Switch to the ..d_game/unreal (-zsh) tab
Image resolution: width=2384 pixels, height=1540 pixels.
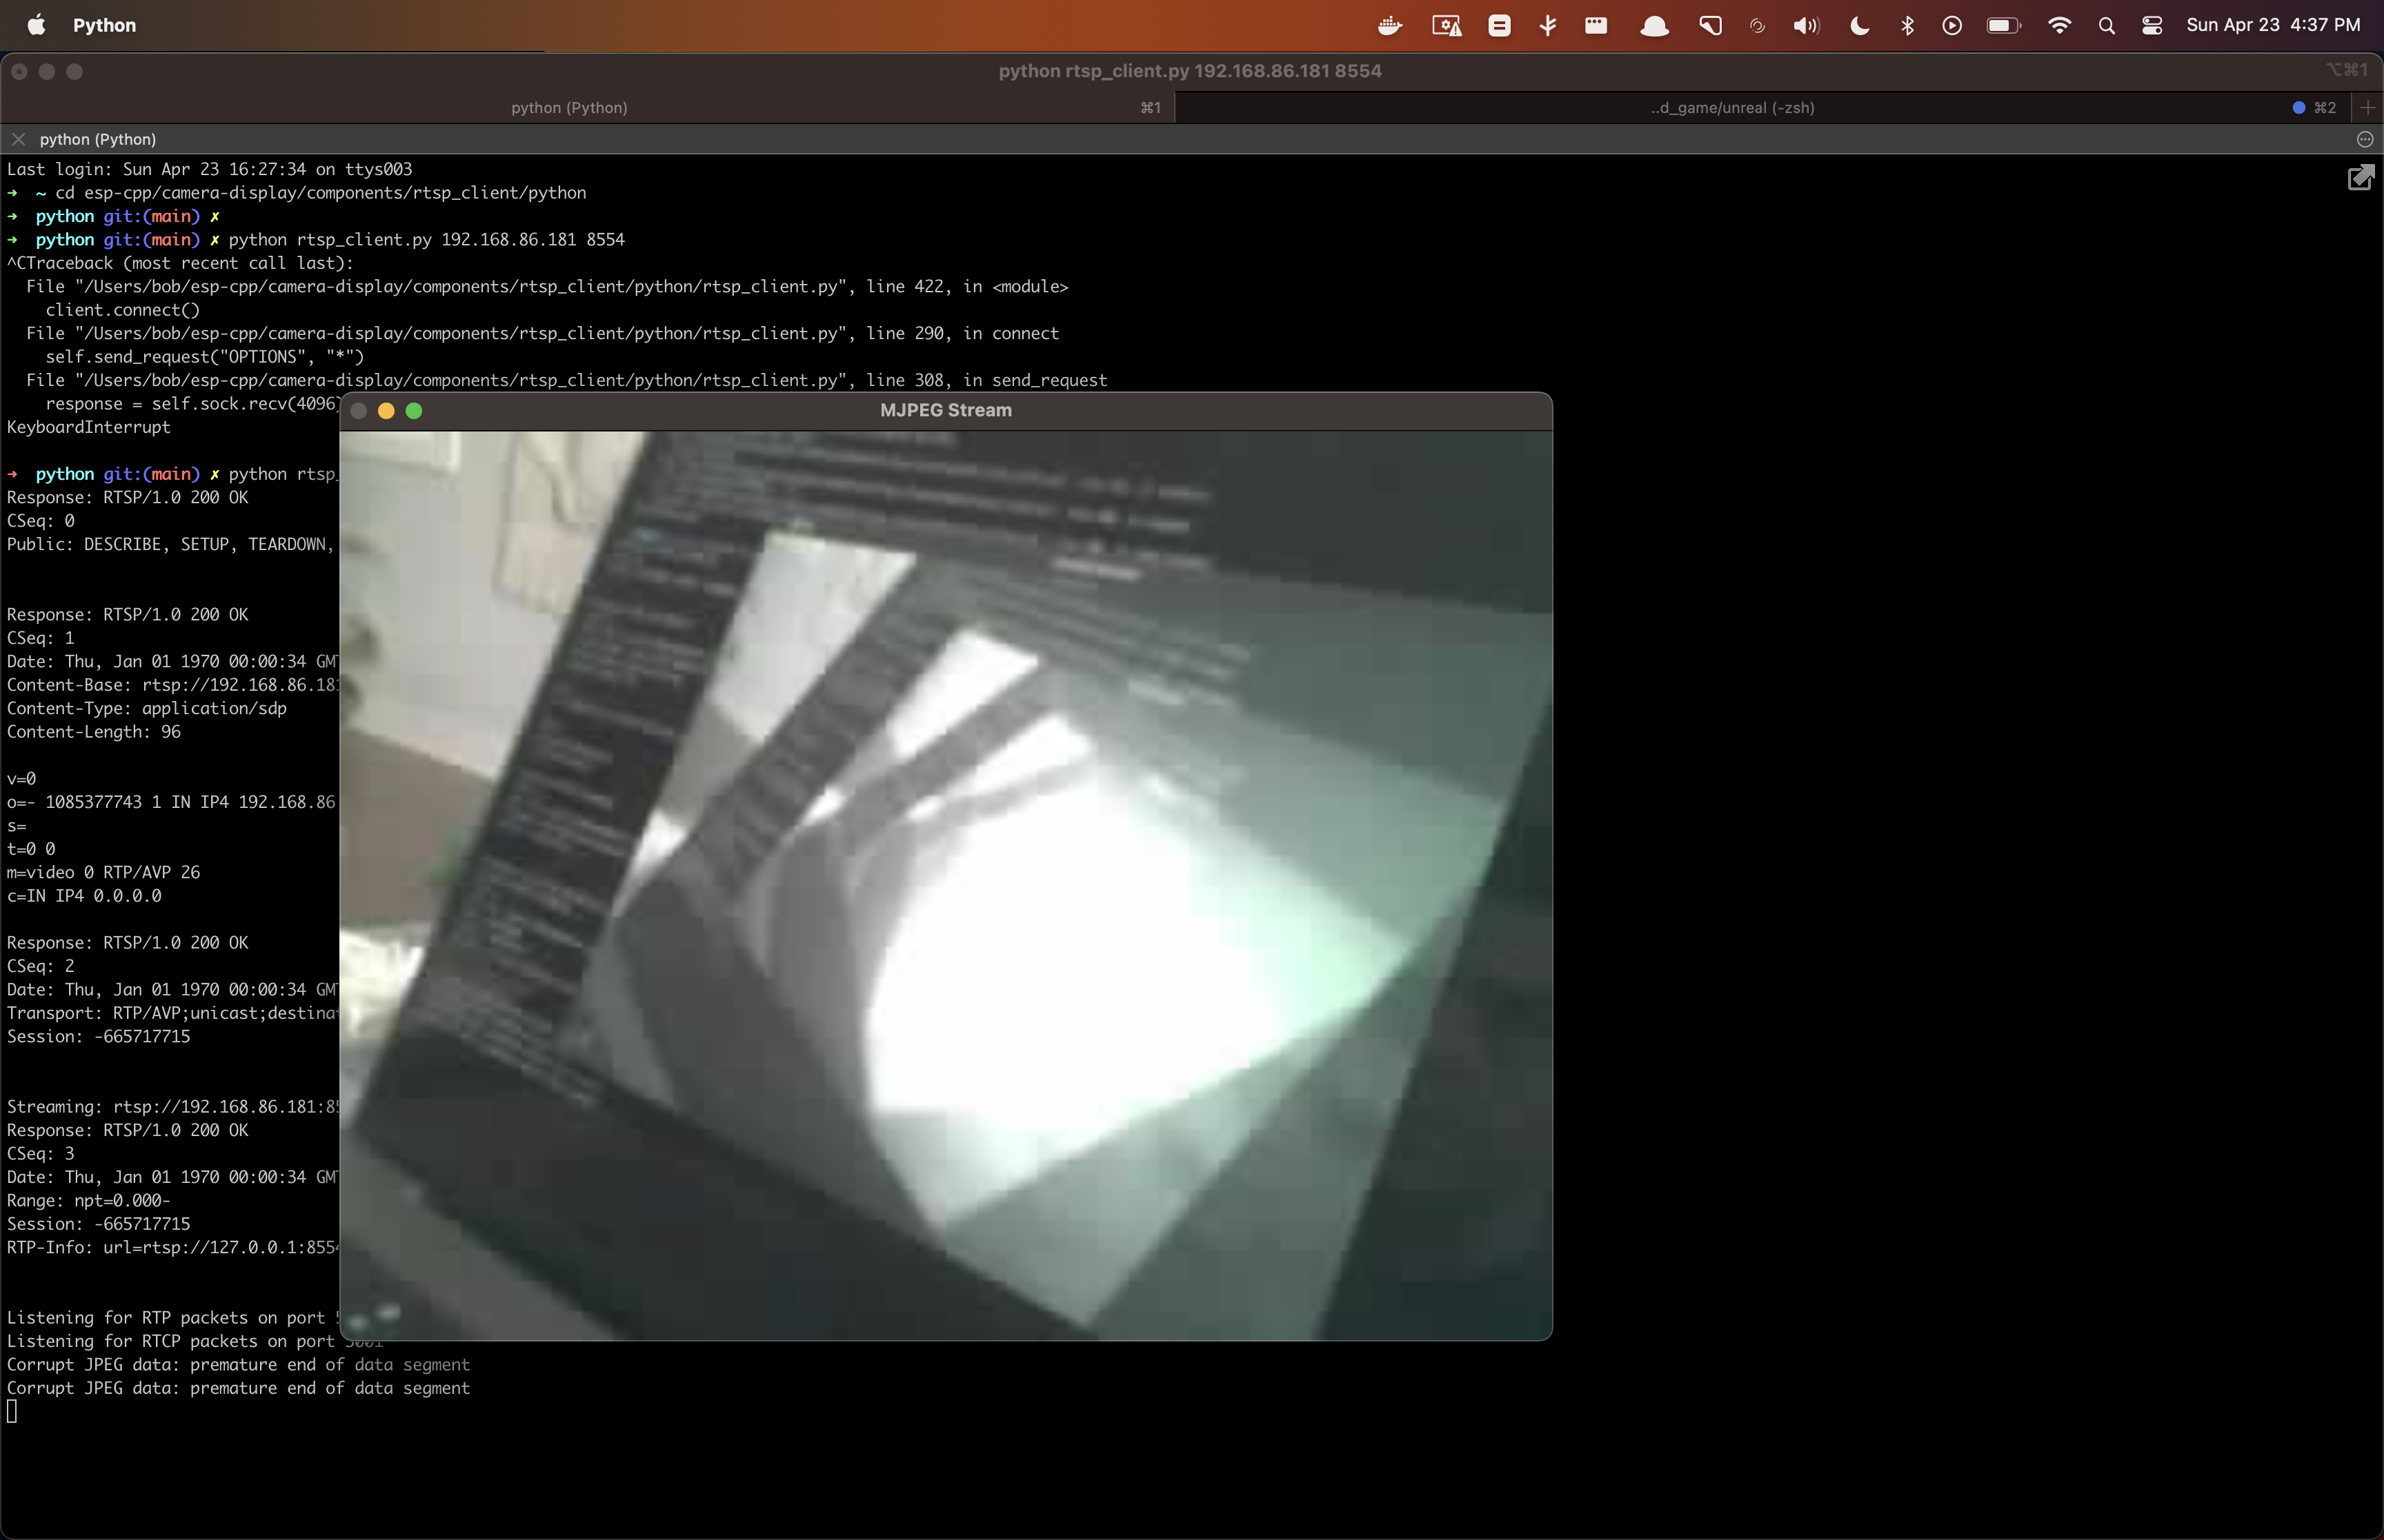tap(1731, 107)
